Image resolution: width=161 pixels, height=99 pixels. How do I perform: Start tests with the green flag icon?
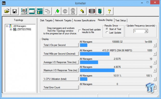(57, 11)
